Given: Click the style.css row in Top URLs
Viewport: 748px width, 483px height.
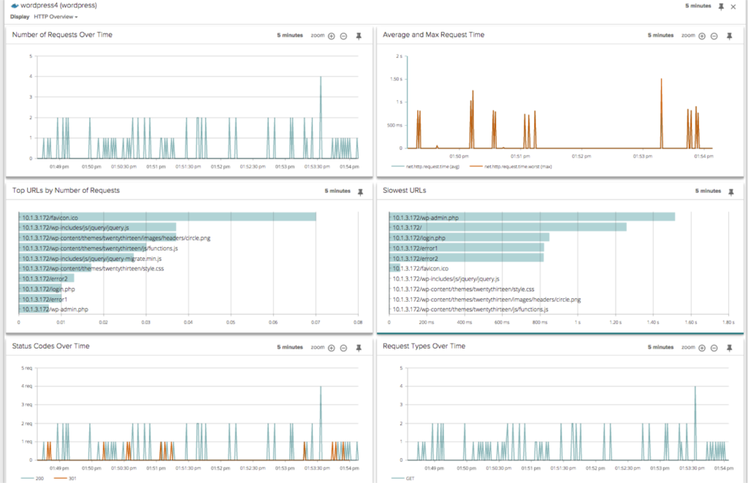Looking at the screenshot, I should tap(93, 269).
